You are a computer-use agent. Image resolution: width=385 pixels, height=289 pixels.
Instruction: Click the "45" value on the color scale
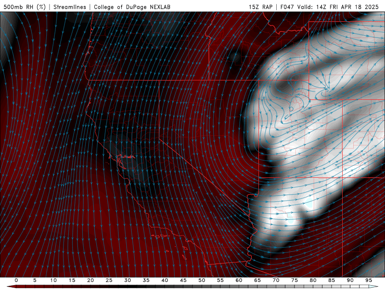point(183,280)
